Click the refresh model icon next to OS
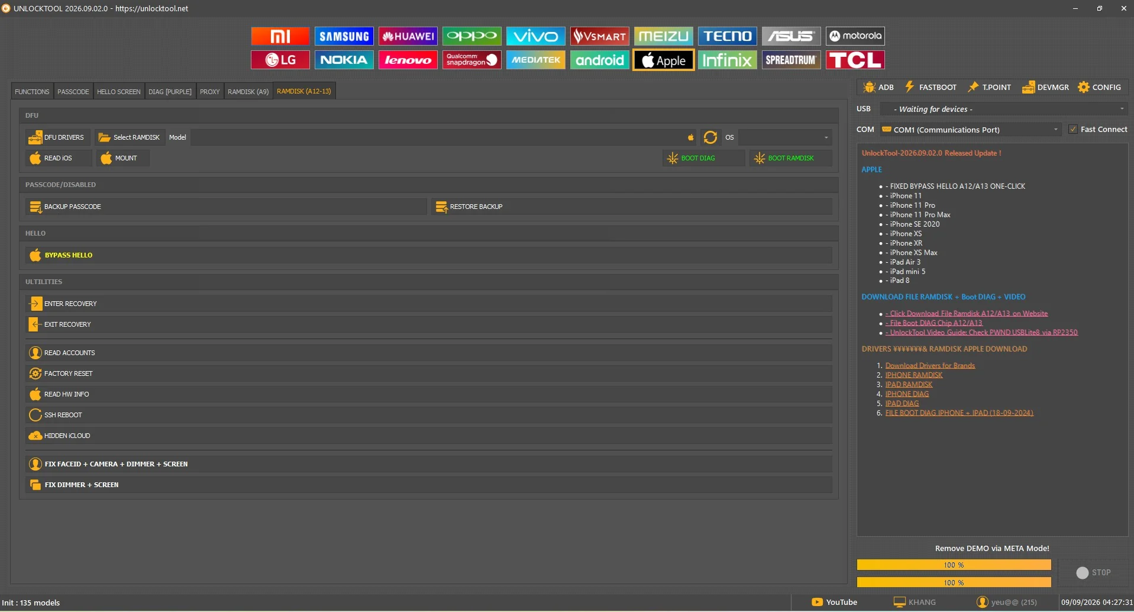This screenshot has height=612, width=1134. (710, 137)
